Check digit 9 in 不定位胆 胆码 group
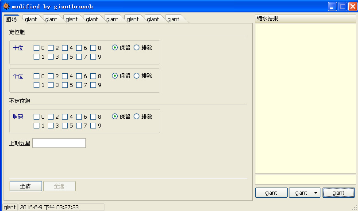This screenshot has width=358, height=211. click(x=93, y=125)
